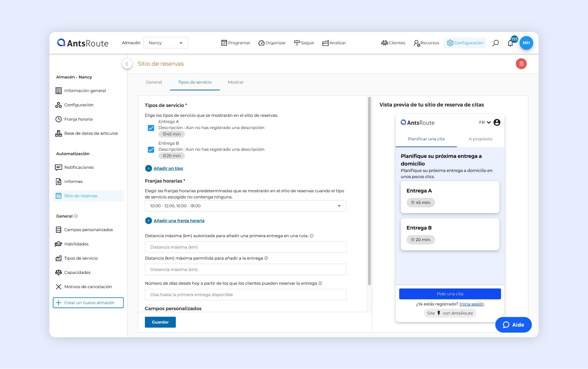Click the search magnifier icon

point(495,43)
